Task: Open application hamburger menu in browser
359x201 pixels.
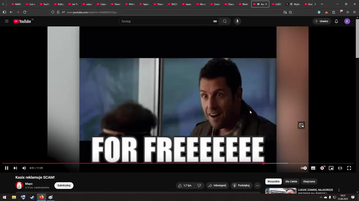Action: pyautogui.click(x=355, y=12)
